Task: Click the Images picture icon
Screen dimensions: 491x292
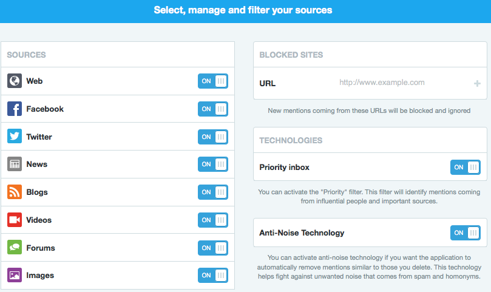Action: click(15, 275)
